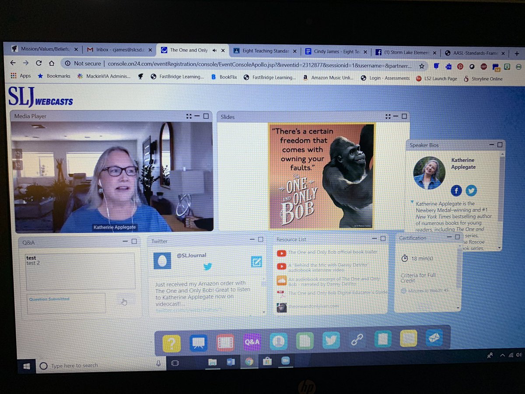Bookmark this page with the star icon
The image size is (525, 394).
coord(422,66)
